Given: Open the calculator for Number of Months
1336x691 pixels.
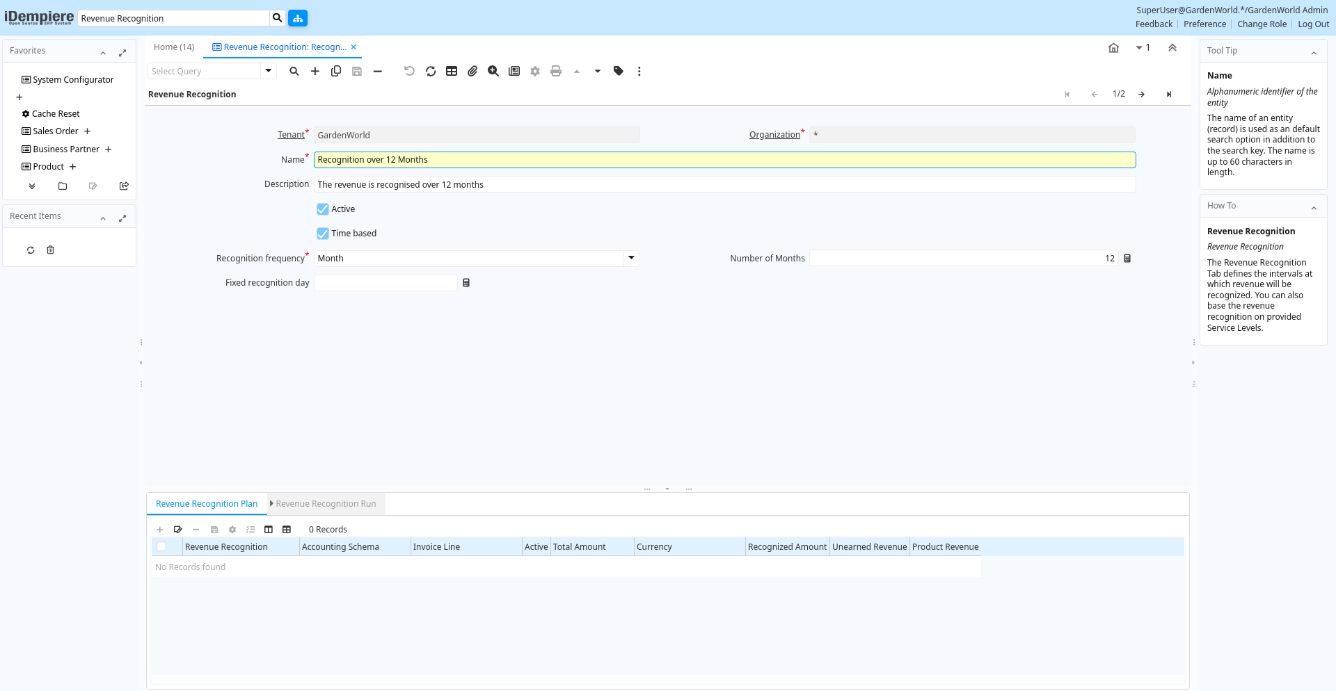Looking at the screenshot, I should click(1127, 259).
